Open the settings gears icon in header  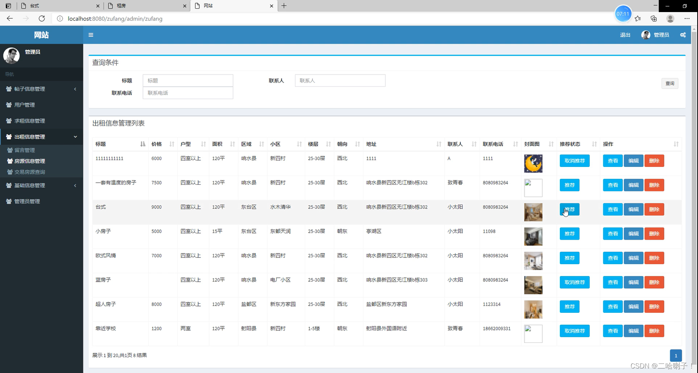pyautogui.click(x=683, y=35)
